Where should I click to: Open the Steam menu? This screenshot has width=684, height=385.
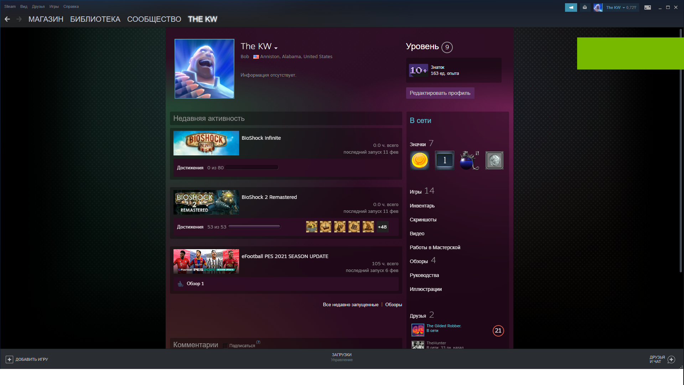click(10, 6)
